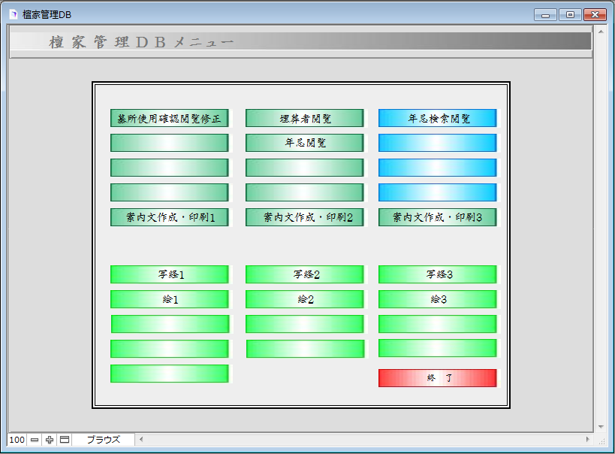
Task: Select 案内文作成・印刷3 button
Action: (x=437, y=217)
